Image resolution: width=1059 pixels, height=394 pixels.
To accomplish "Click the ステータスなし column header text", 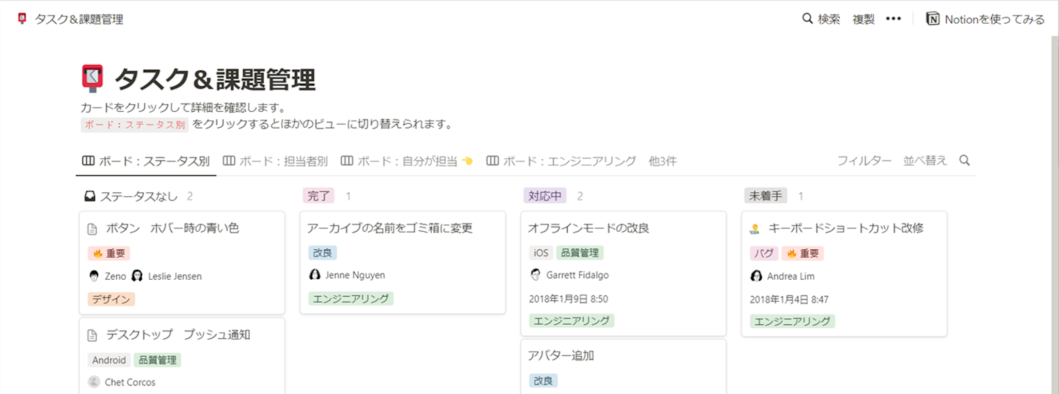I will 139,196.
